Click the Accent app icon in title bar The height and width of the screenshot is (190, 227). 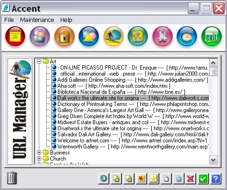(6, 8)
